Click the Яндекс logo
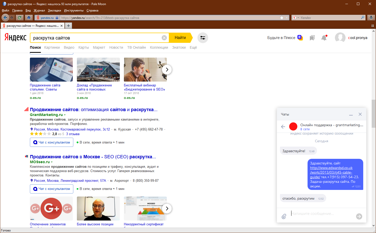The height and width of the screenshot is (233, 376). point(15,37)
